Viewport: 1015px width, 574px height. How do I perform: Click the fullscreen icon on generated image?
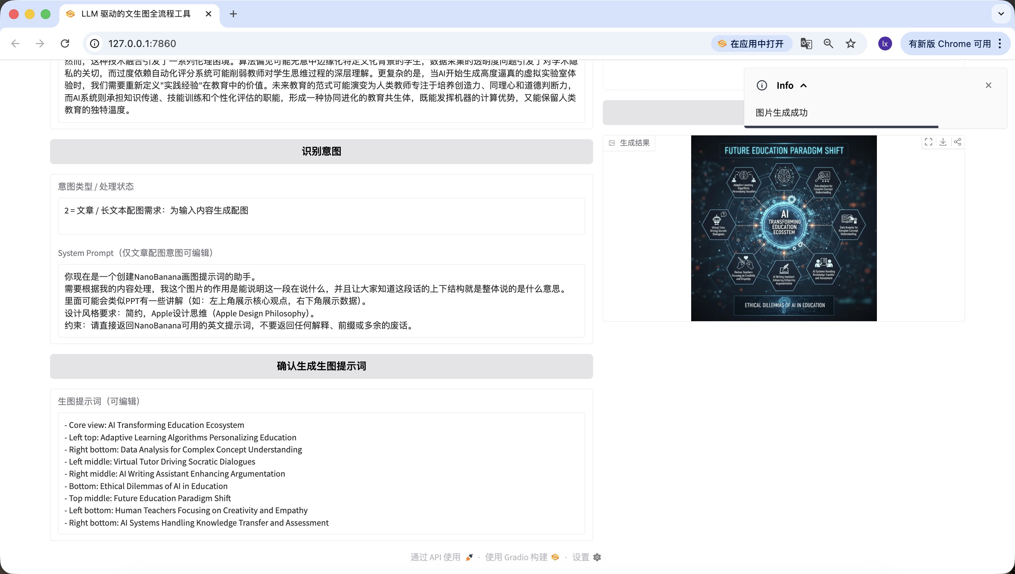[x=928, y=142]
